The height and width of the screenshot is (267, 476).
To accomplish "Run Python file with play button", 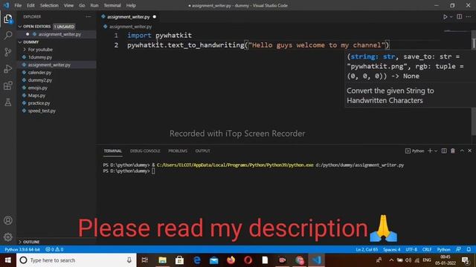I will pos(445,17).
